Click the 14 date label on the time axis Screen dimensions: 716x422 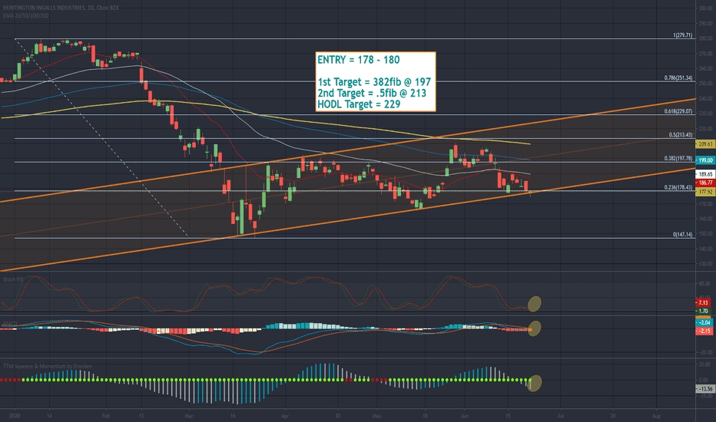point(49,416)
